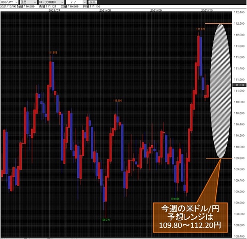Click the 検索 search button

[x=92, y=2]
